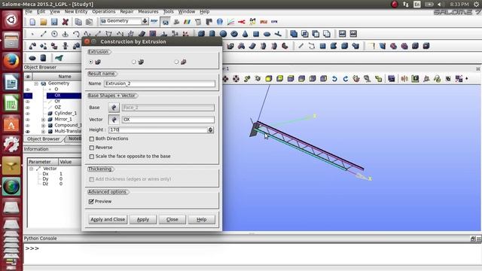Expand the Mirror_1 tree node
The height and width of the screenshot is (271, 482).
point(44,120)
